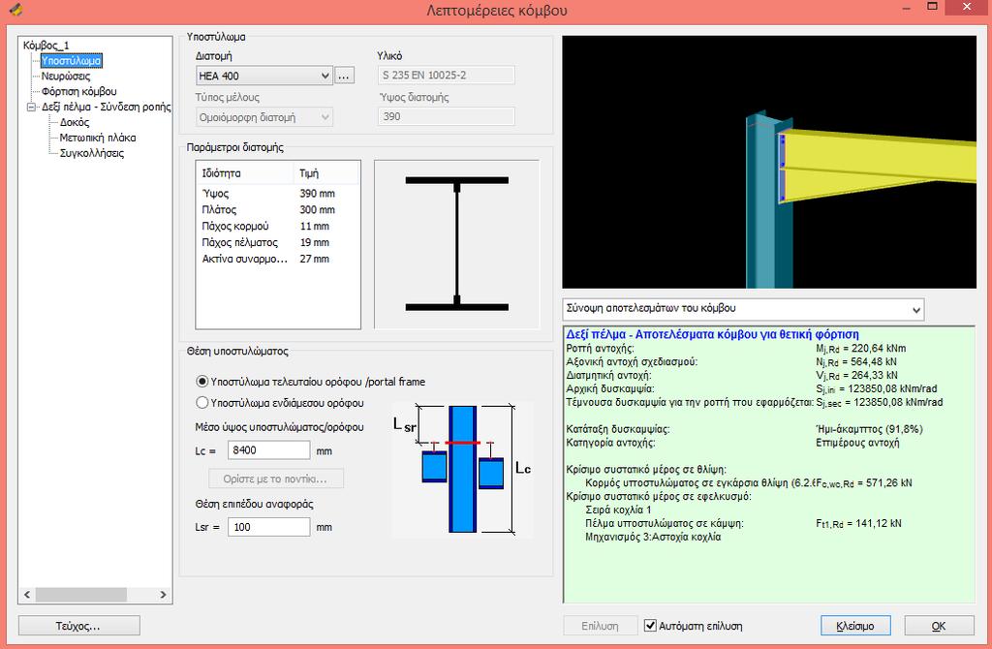The height and width of the screenshot is (649, 992).
Task: Click Τεύχος... button
Action: click(79, 626)
